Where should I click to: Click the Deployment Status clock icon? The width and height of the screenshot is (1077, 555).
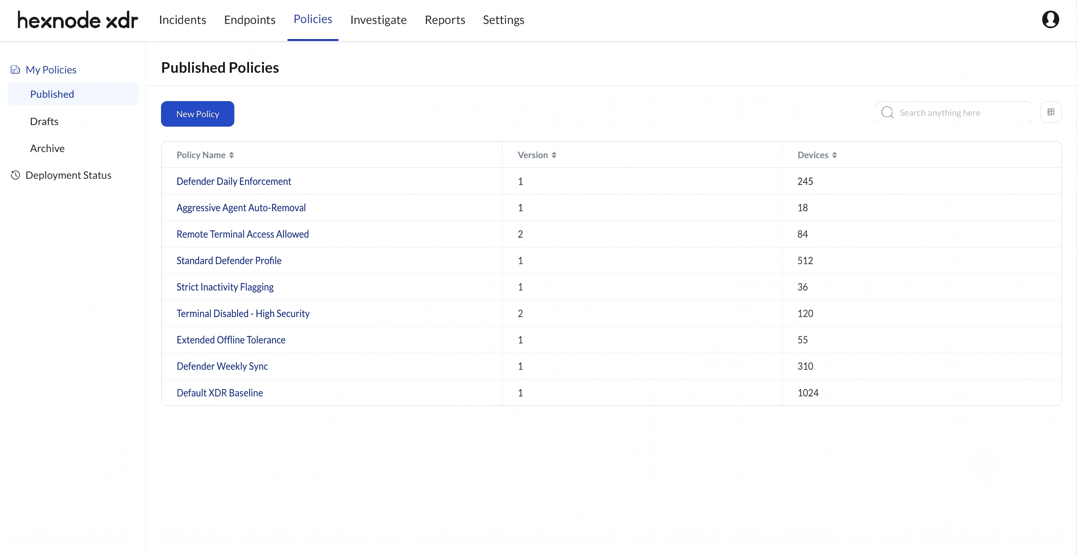(x=15, y=175)
